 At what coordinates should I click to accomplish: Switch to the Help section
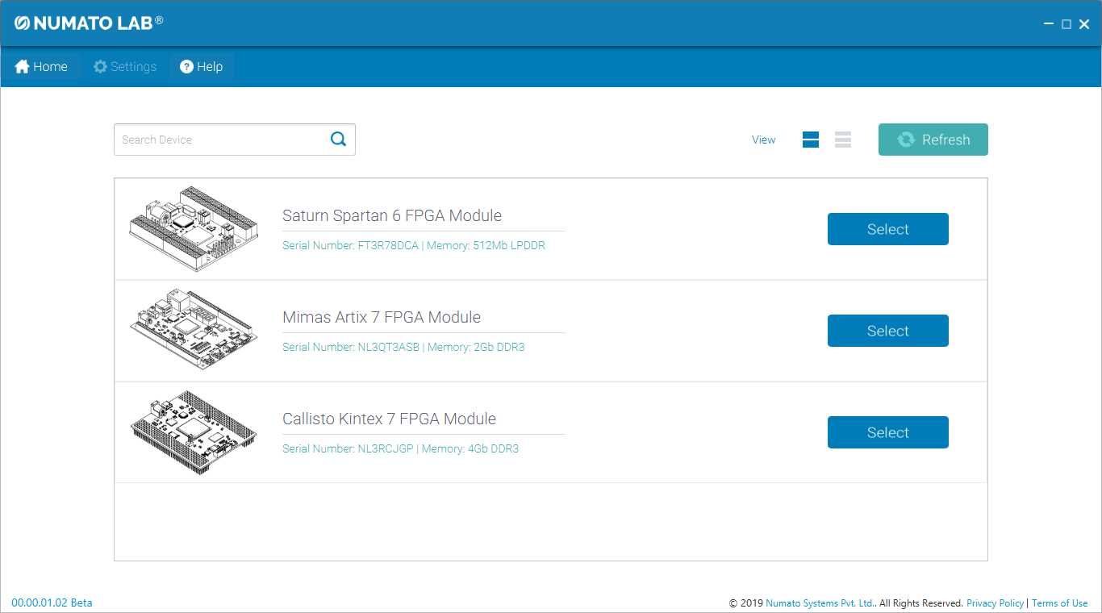point(200,66)
